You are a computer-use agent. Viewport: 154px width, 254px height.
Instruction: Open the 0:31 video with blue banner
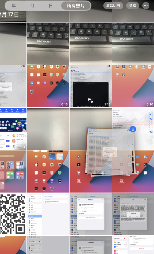pyautogui.click(x=13, y=129)
